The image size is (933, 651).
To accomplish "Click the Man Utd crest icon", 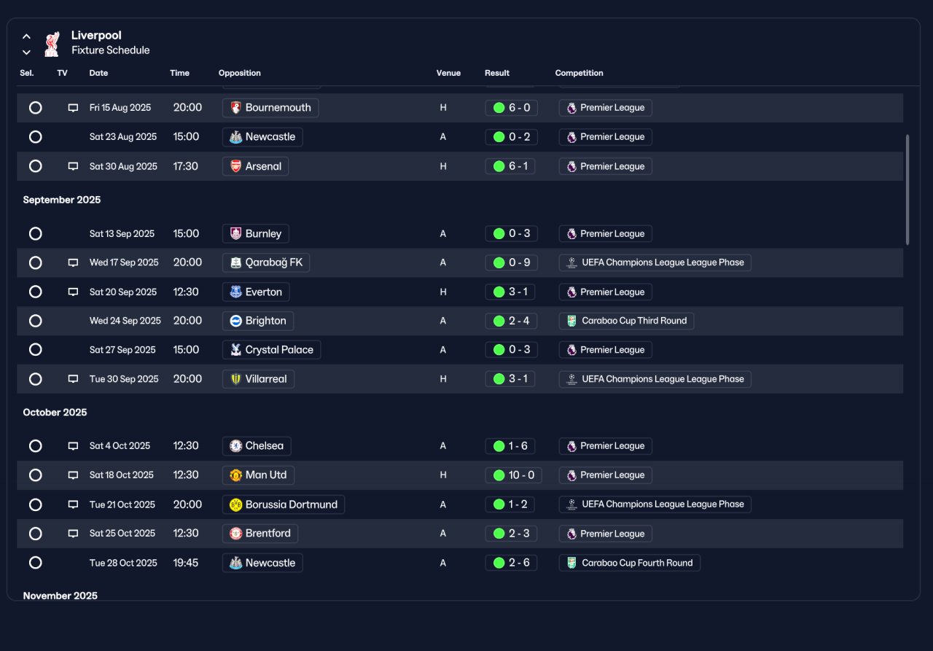I will [x=236, y=475].
